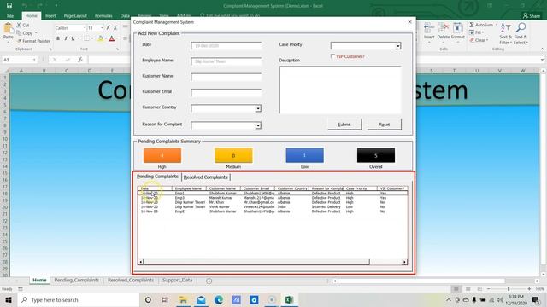
Task: Click the Cut scissors command
Action: pyautogui.click(x=23, y=25)
